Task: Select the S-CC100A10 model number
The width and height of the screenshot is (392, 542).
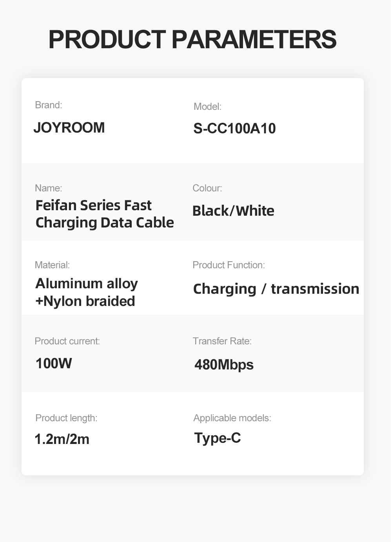Action: click(234, 129)
